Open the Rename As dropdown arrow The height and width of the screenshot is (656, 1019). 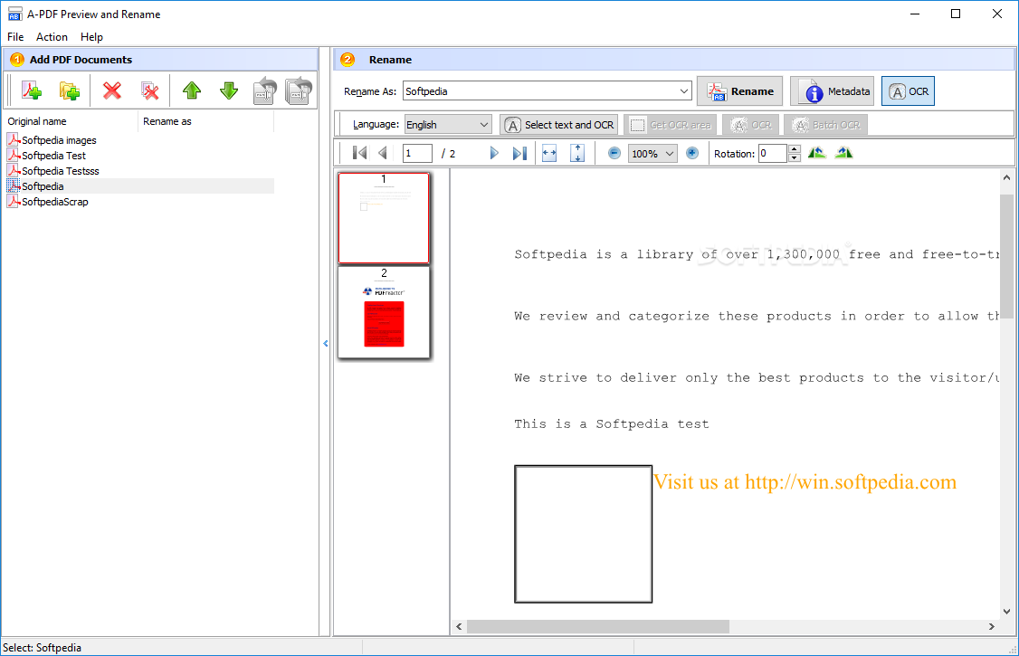[683, 90]
